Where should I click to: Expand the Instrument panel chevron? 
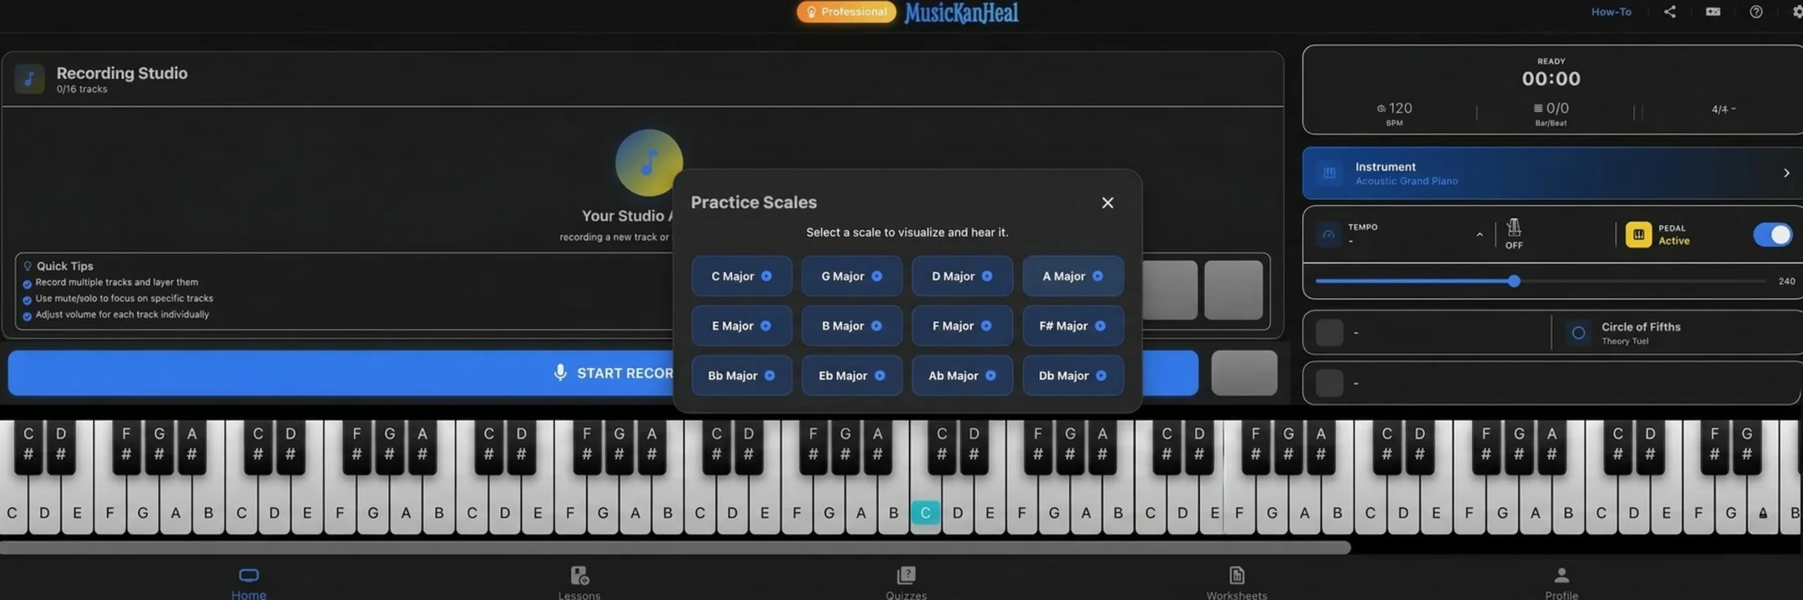tap(1786, 173)
